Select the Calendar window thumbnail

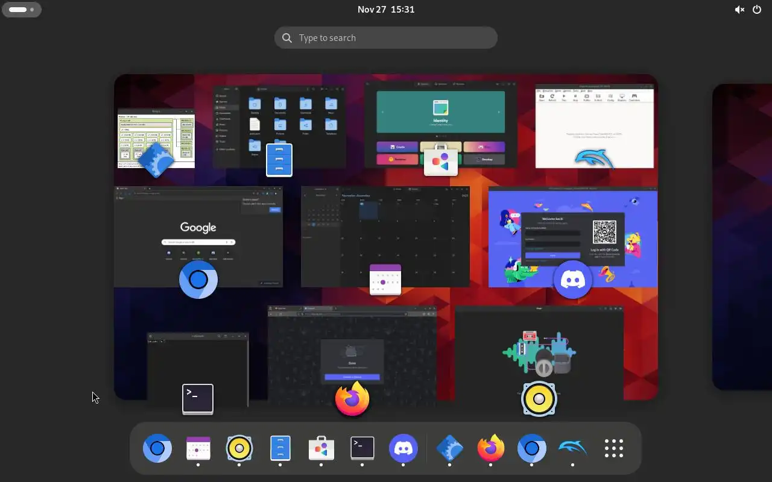(x=385, y=237)
